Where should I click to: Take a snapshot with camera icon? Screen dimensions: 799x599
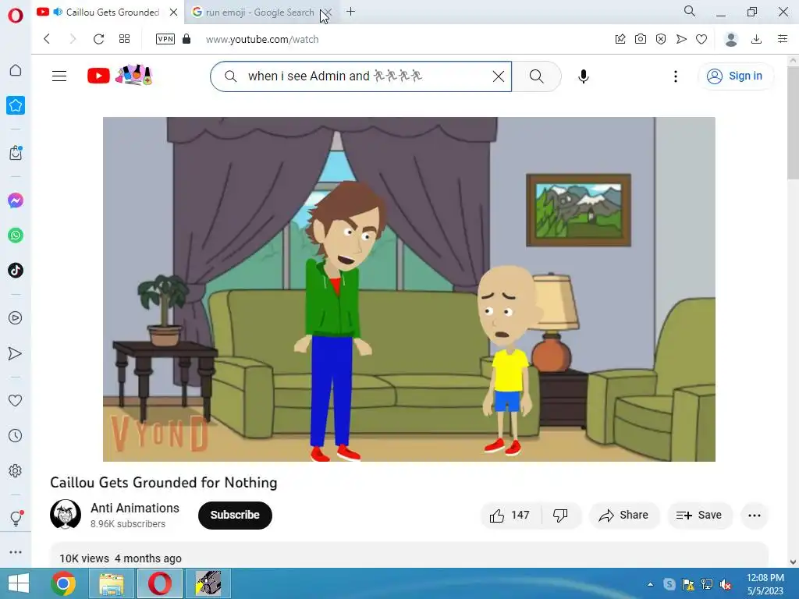point(641,39)
